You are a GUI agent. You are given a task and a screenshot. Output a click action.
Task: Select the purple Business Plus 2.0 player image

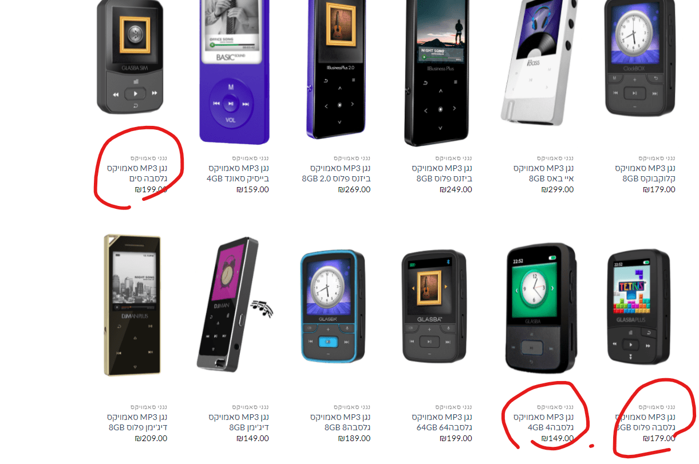[x=335, y=69]
